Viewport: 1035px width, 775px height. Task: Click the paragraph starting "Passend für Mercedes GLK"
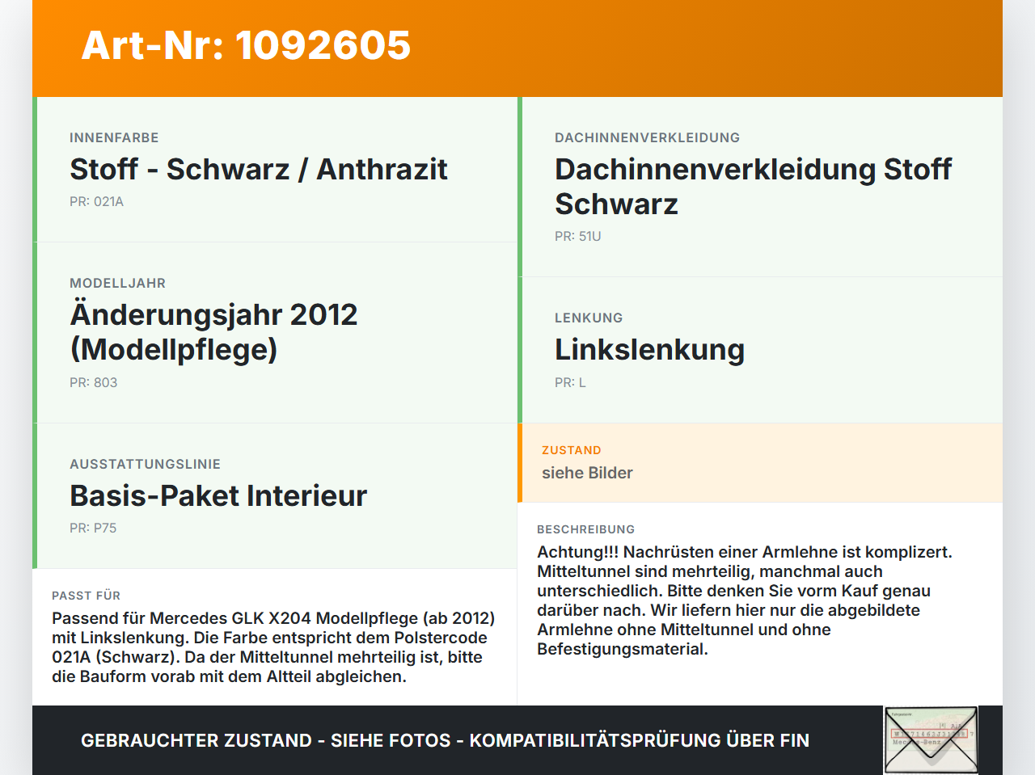pyautogui.click(x=273, y=647)
